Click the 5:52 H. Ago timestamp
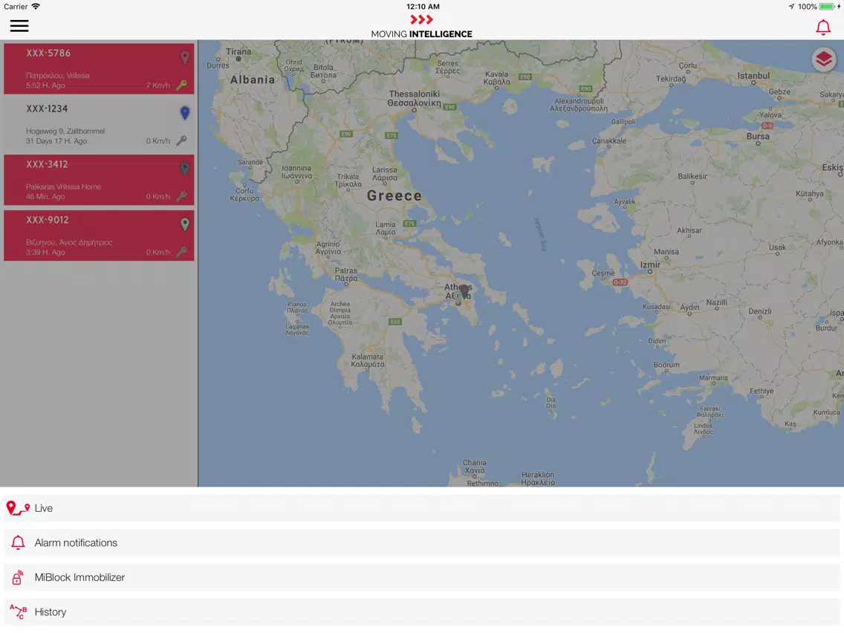The image size is (844, 633). tap(45, 85)
